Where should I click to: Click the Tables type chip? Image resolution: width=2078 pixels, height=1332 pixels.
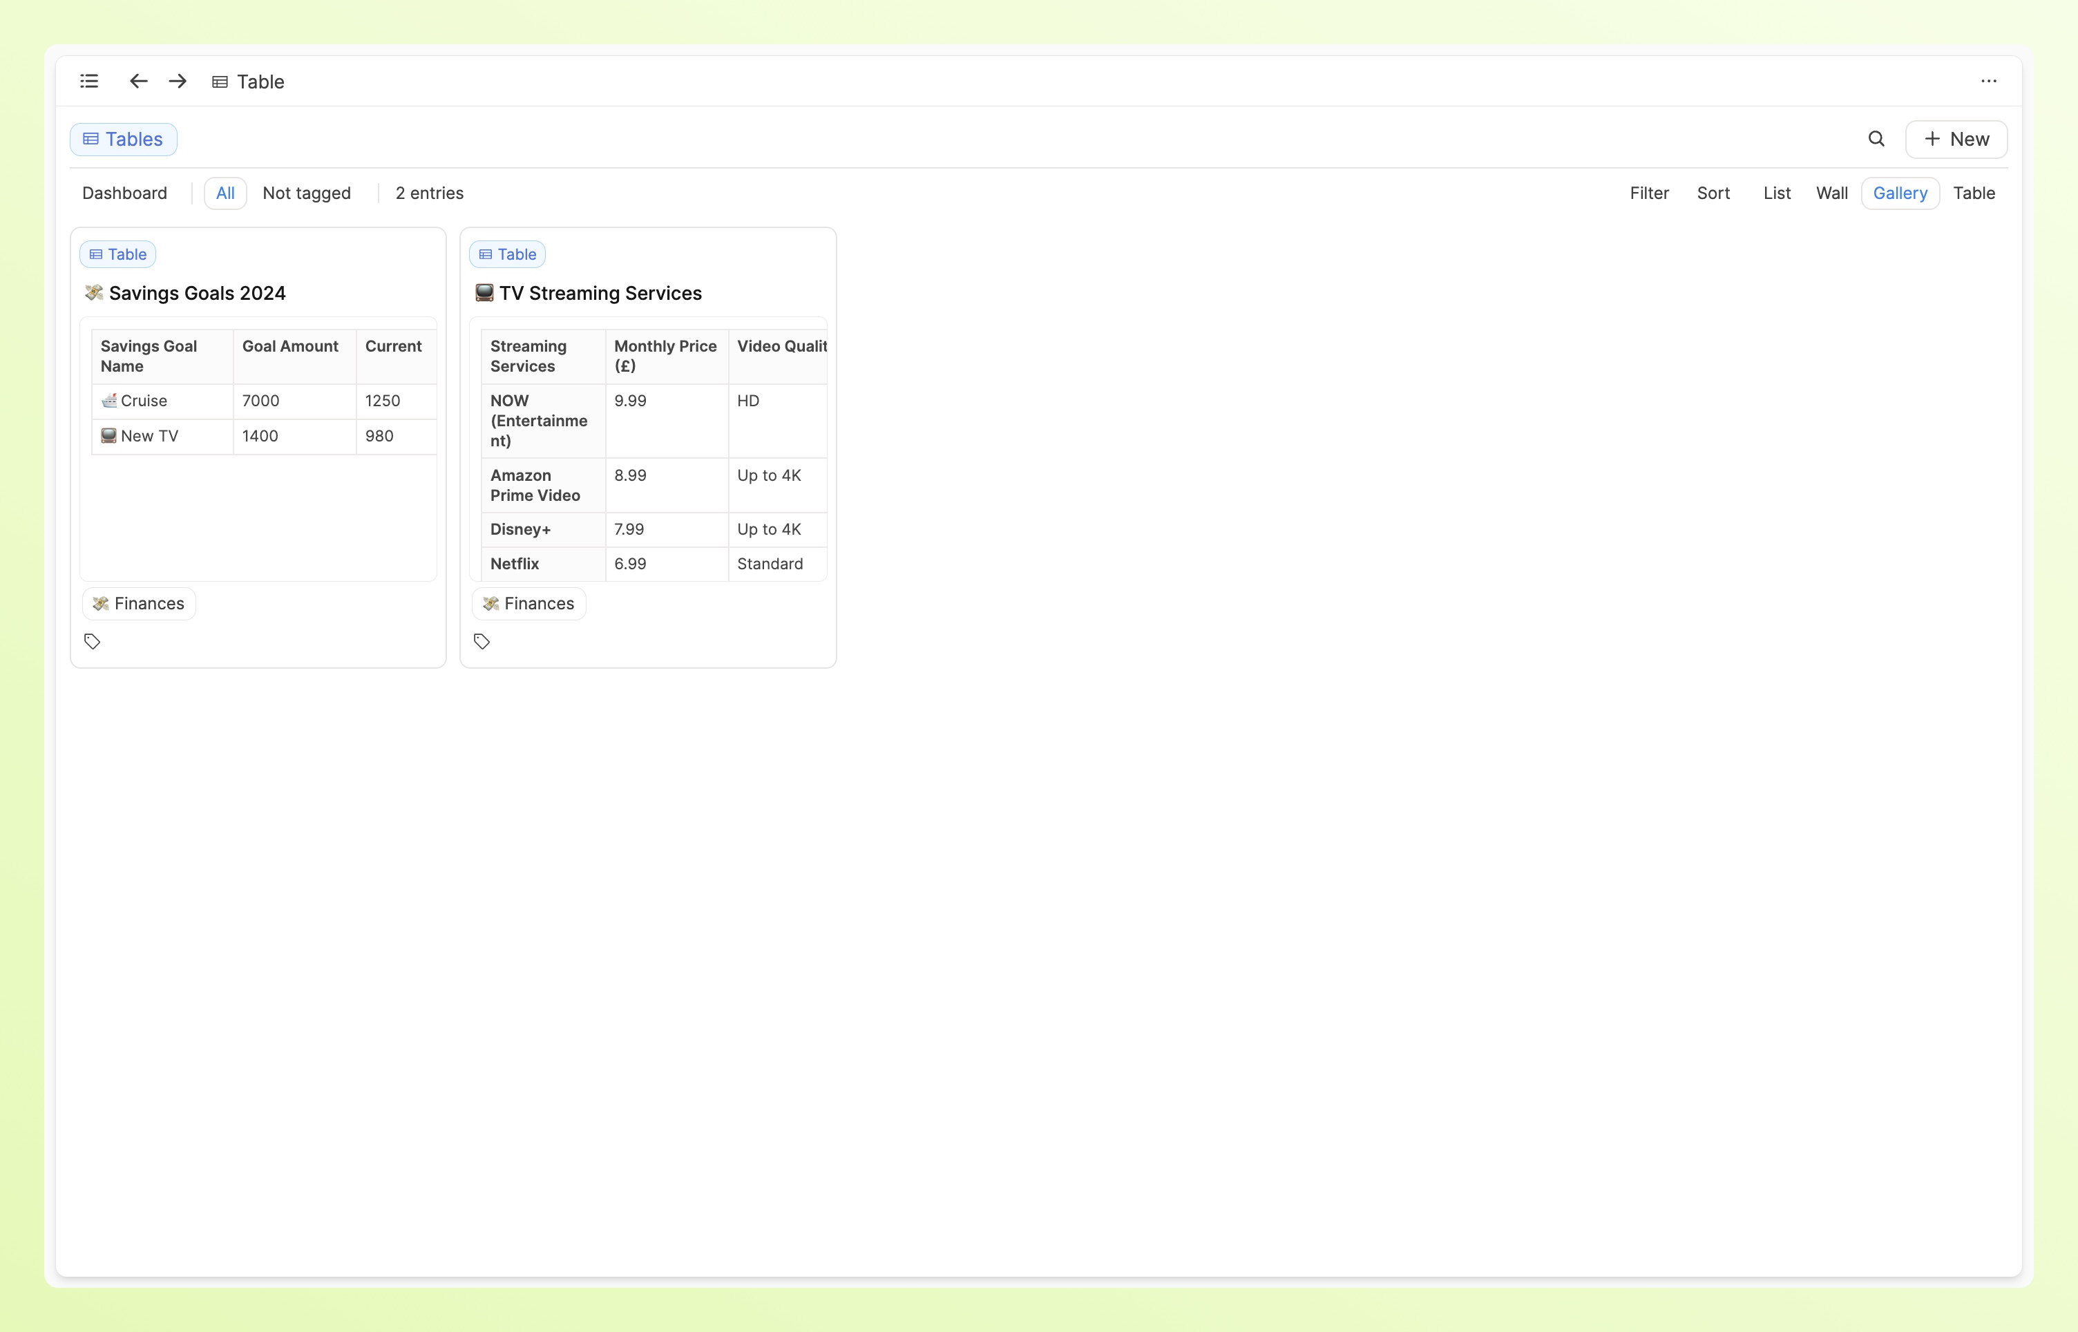124,140
